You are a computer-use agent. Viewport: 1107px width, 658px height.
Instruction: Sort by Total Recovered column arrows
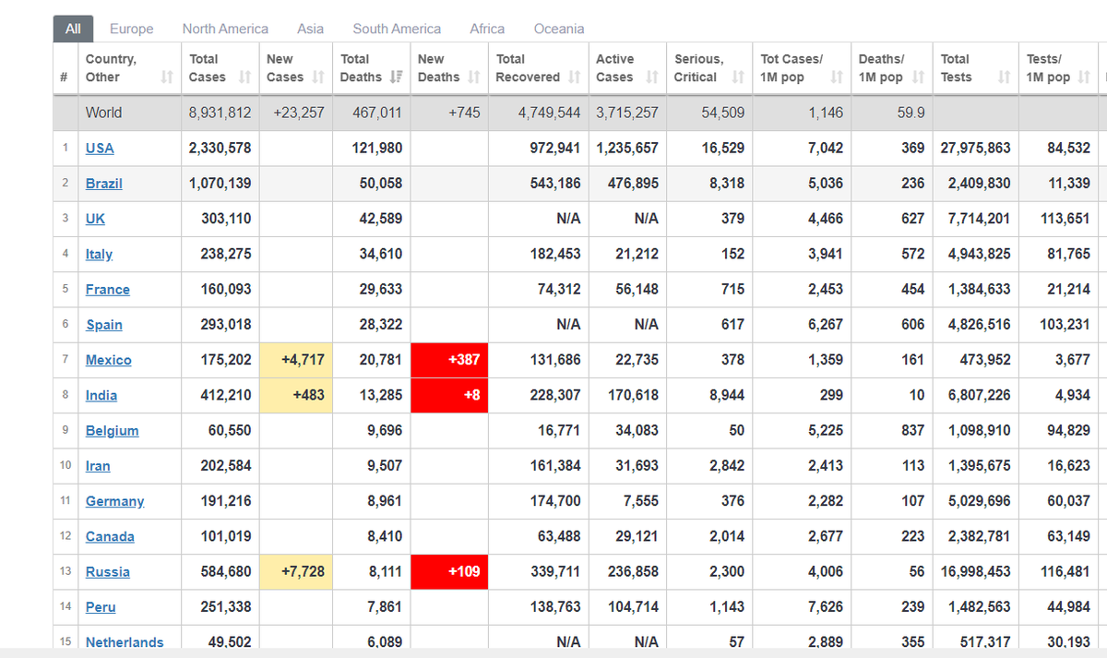(574, 78)
